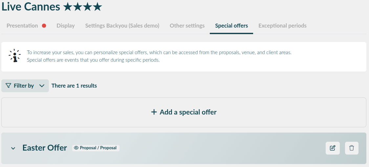Viewport: 369px width, 167px height.
Task: Open the Filter by dropdown arrow
Action: point(42,86)
